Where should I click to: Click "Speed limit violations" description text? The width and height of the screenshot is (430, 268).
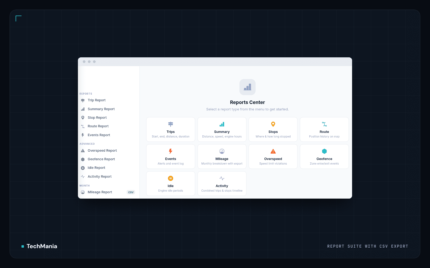click(273, 164)
